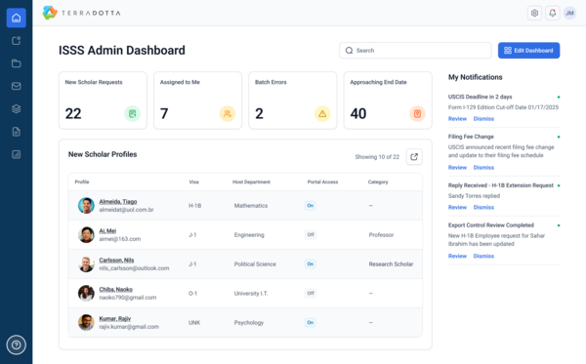
Task: Click the Terra Dotta logo
Action: [81, 13]
